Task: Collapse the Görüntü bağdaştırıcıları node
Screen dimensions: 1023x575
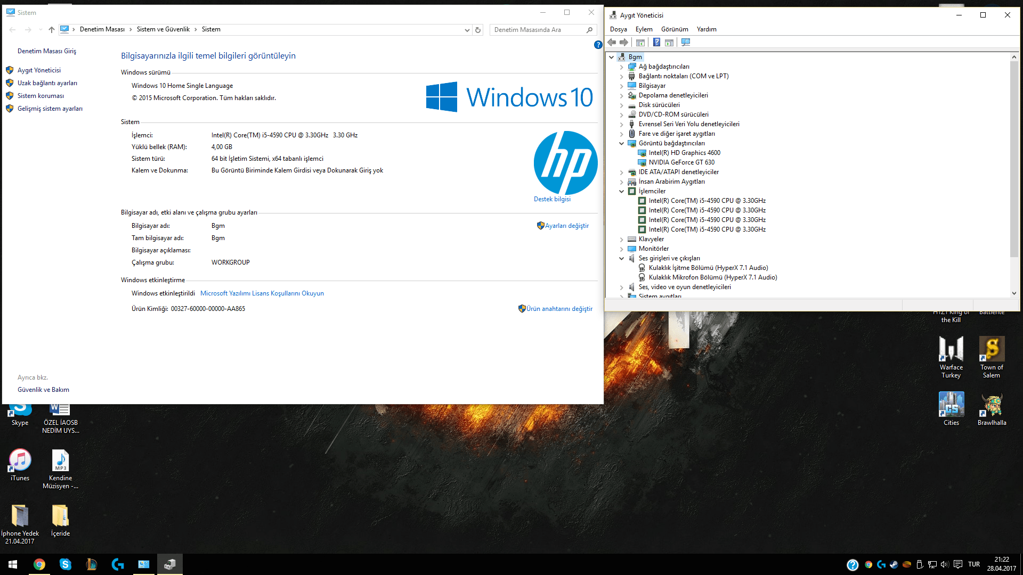Action: 621,143
